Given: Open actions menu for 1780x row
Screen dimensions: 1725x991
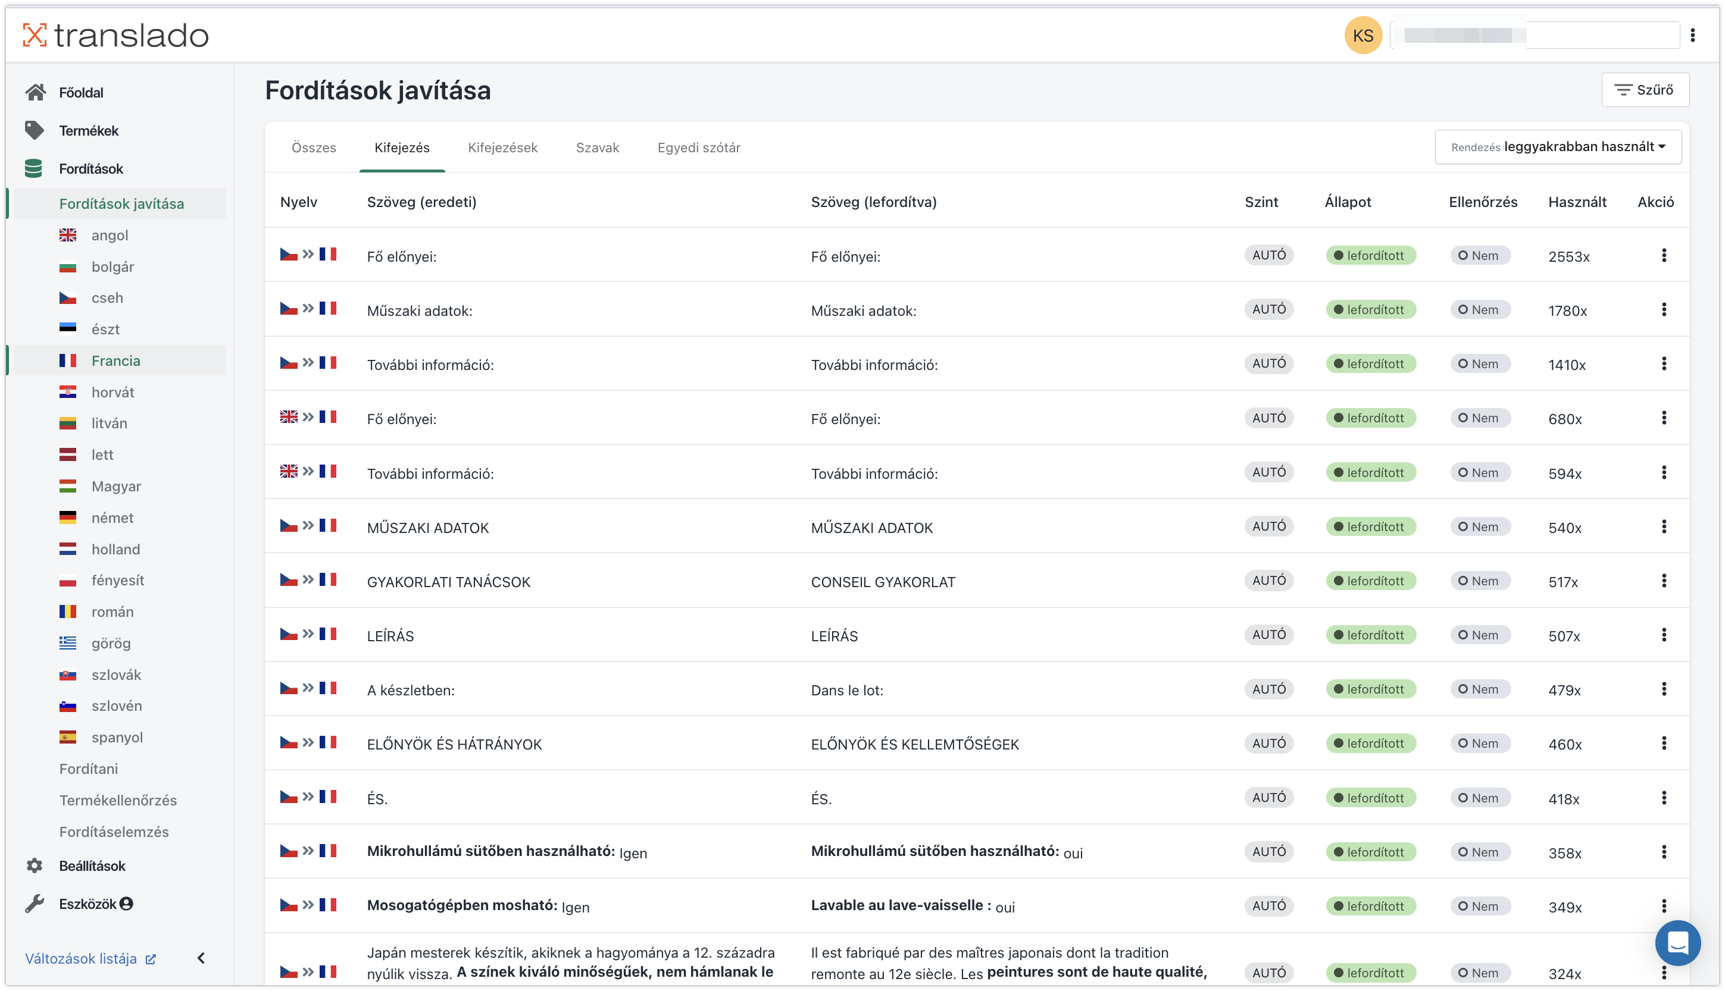Looking at the screenshot, I should [1664, 310].
